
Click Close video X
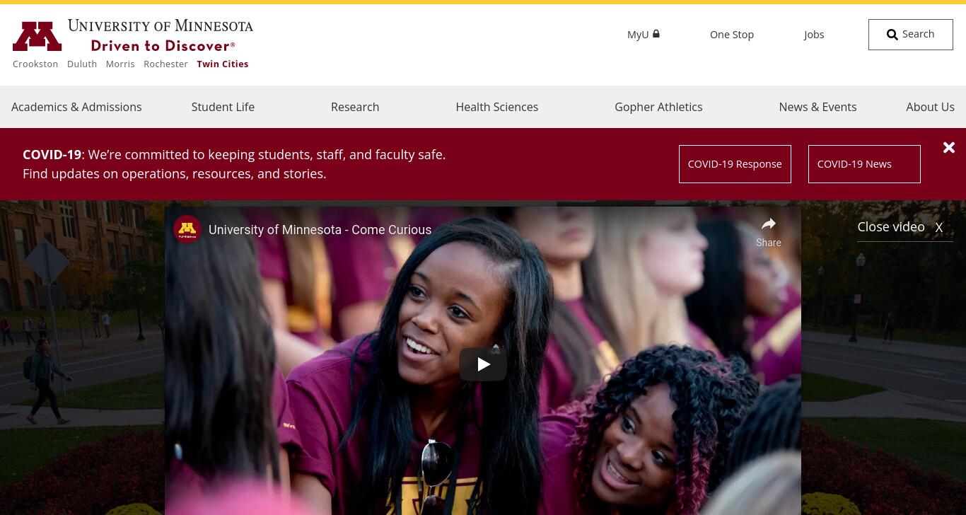click(x=901, y=227)
